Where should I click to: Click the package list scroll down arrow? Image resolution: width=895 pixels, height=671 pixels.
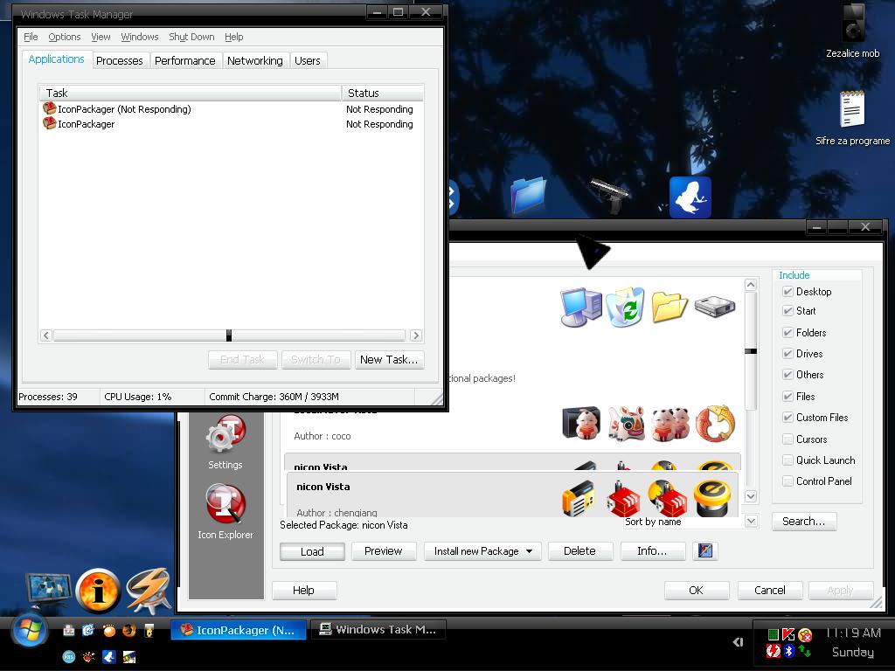coord(751,496)
